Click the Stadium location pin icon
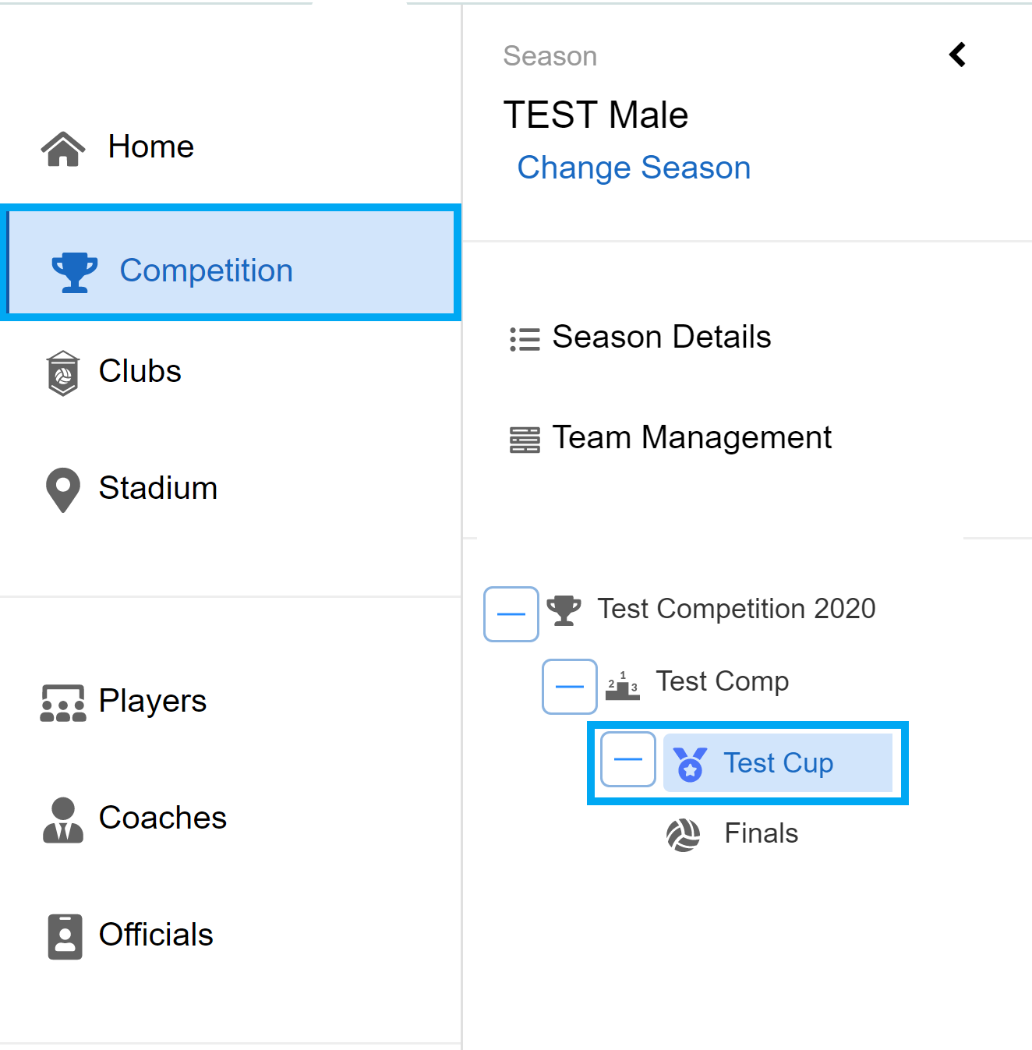1032x1050 pixels. click(63, 490)
